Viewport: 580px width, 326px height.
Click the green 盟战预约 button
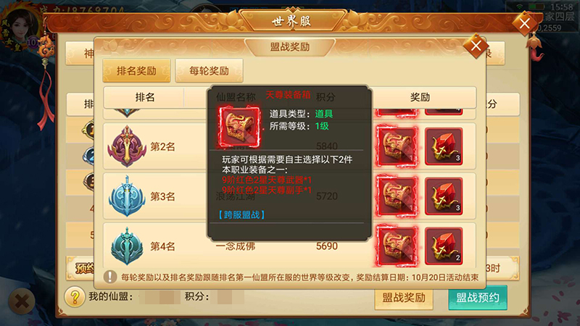point(478,298)
